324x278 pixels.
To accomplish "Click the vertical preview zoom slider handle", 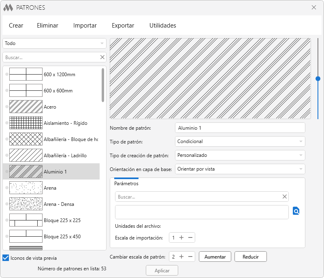I will pos(318,79).
